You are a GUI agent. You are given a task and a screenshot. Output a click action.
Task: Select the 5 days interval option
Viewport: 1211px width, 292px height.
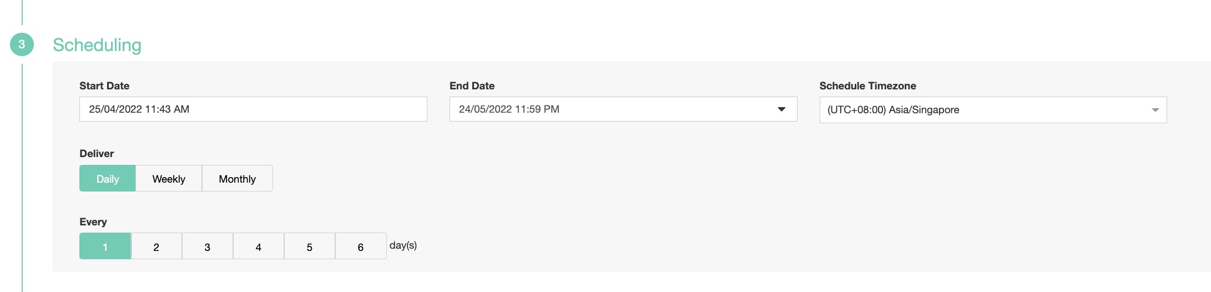pos(309,246)
